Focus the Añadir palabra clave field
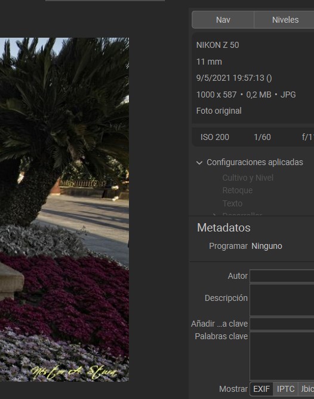This screenshot has width=314, height=399. (x=282, y=324)
